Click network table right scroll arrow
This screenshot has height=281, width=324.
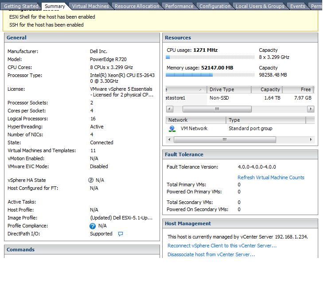pyautogui.click(x=311, y=140)
